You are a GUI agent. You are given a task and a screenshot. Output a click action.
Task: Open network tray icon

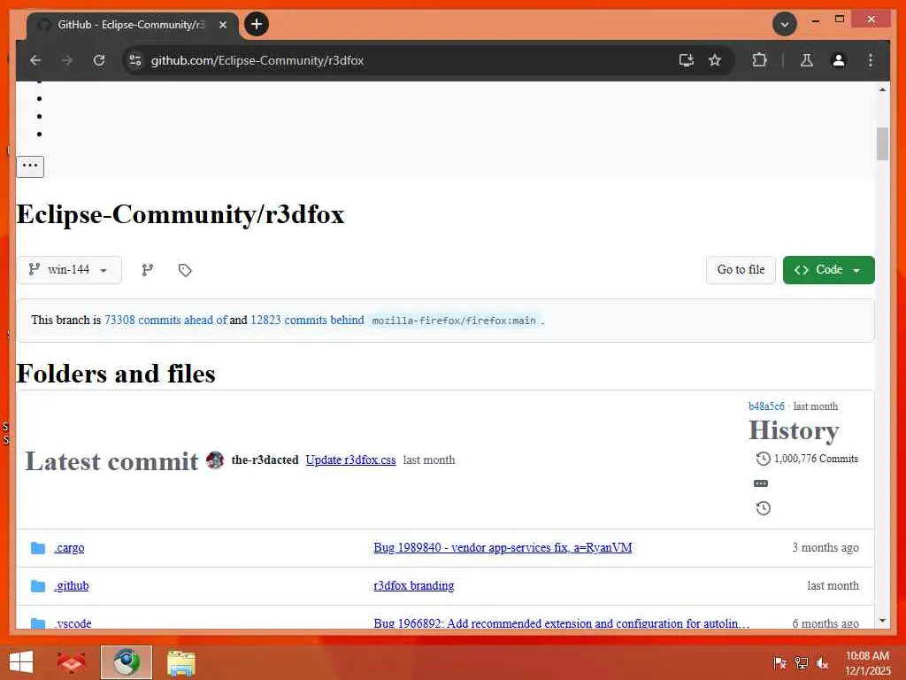[801, 662]
